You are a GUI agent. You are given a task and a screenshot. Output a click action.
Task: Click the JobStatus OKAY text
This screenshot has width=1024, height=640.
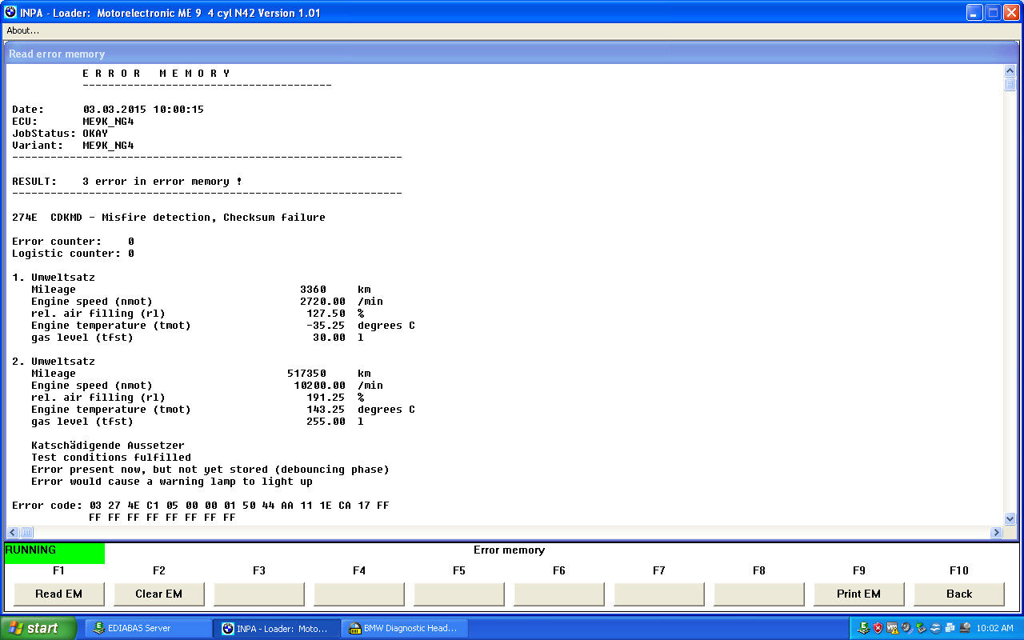(95, 133)
